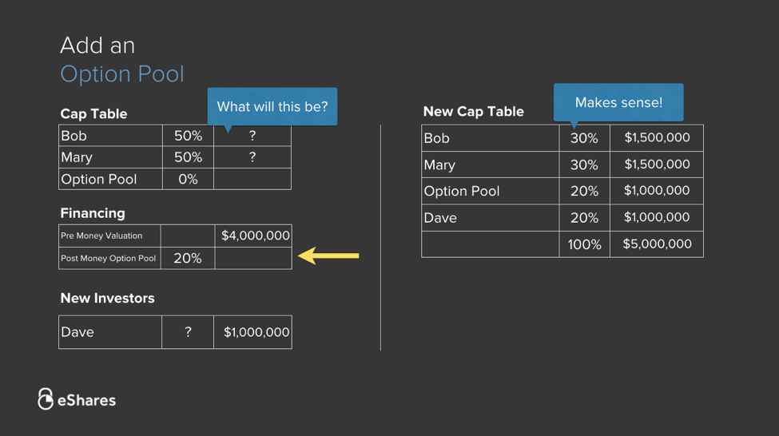This screenshot has width=779, height=436.
Task: Click Mary's 30% in New Cap Table
Action: 584,164
